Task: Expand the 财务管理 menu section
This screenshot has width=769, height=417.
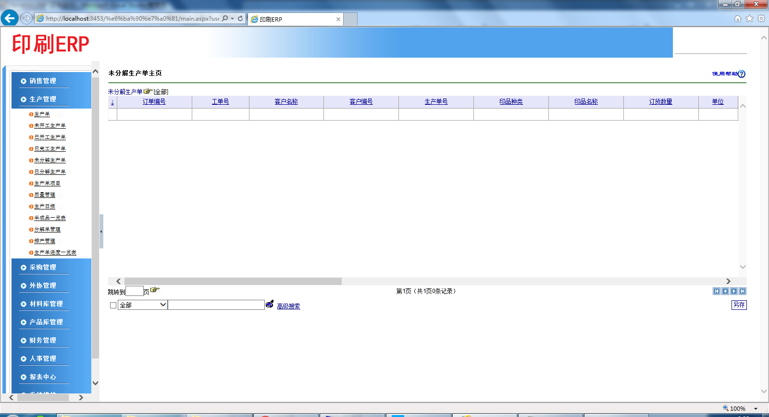Action: pos(43,341)
